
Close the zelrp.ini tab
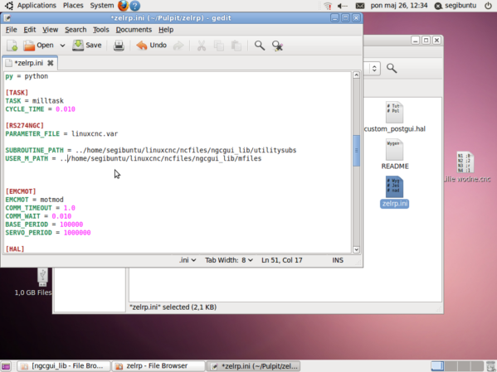[50, 63]
